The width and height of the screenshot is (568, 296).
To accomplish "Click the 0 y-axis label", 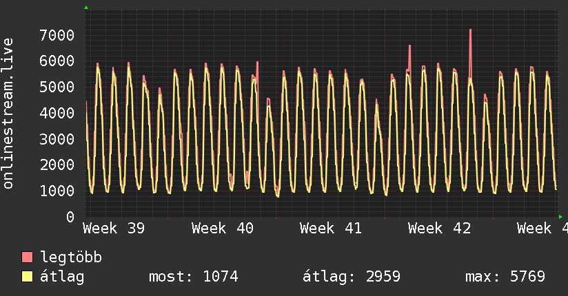I will pyautogui.click(x=70, y=217).
